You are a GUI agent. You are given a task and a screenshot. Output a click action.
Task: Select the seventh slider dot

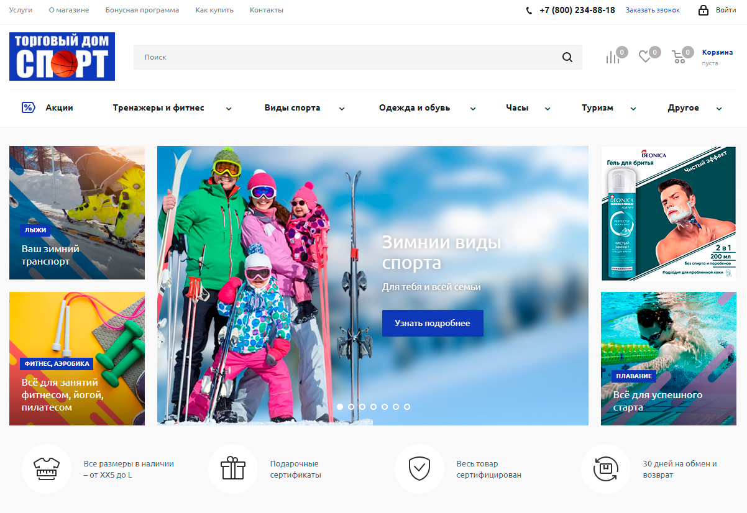click(x=407, y=407)
